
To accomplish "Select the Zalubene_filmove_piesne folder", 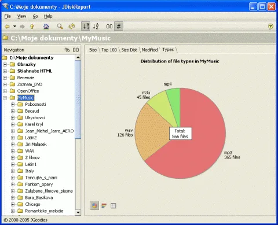I will [x=49, y=191].
